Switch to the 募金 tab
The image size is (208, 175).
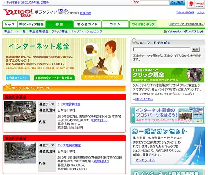pos(59,24)
